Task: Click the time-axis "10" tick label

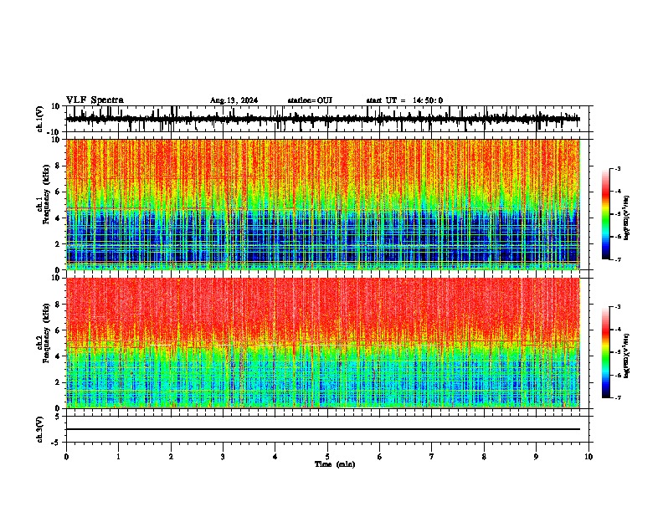Action: (588, 457)
